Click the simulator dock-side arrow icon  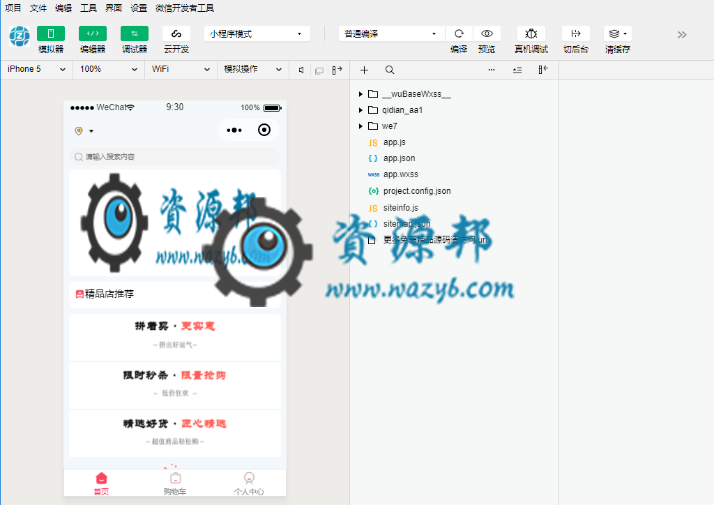(x=337, y=70)
